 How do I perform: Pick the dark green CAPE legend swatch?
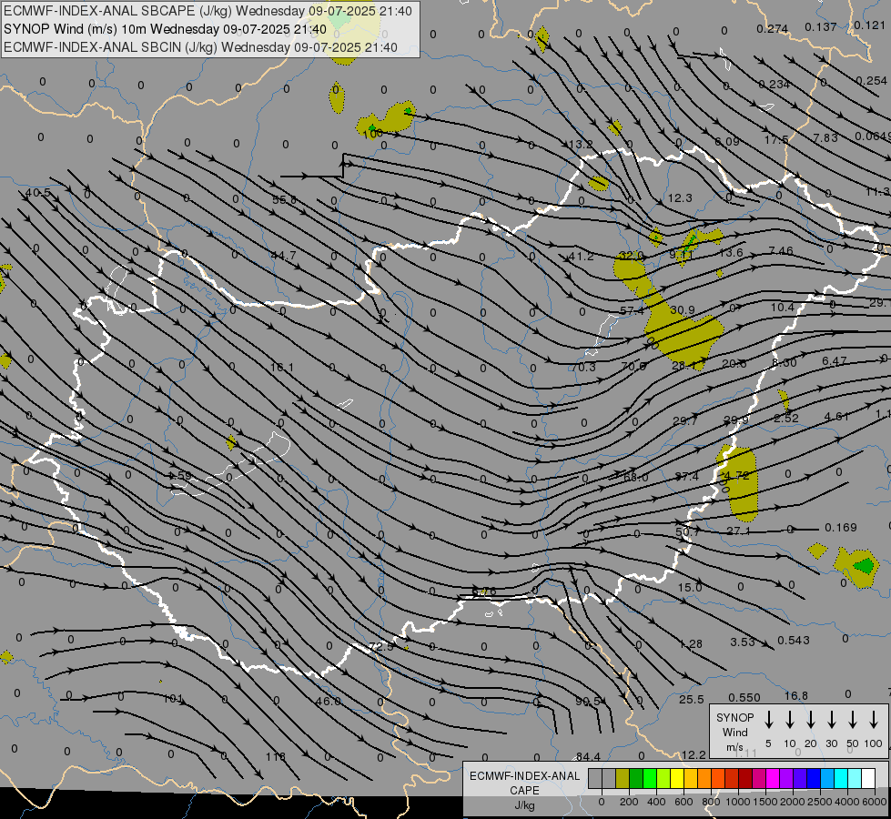[636, 779]
